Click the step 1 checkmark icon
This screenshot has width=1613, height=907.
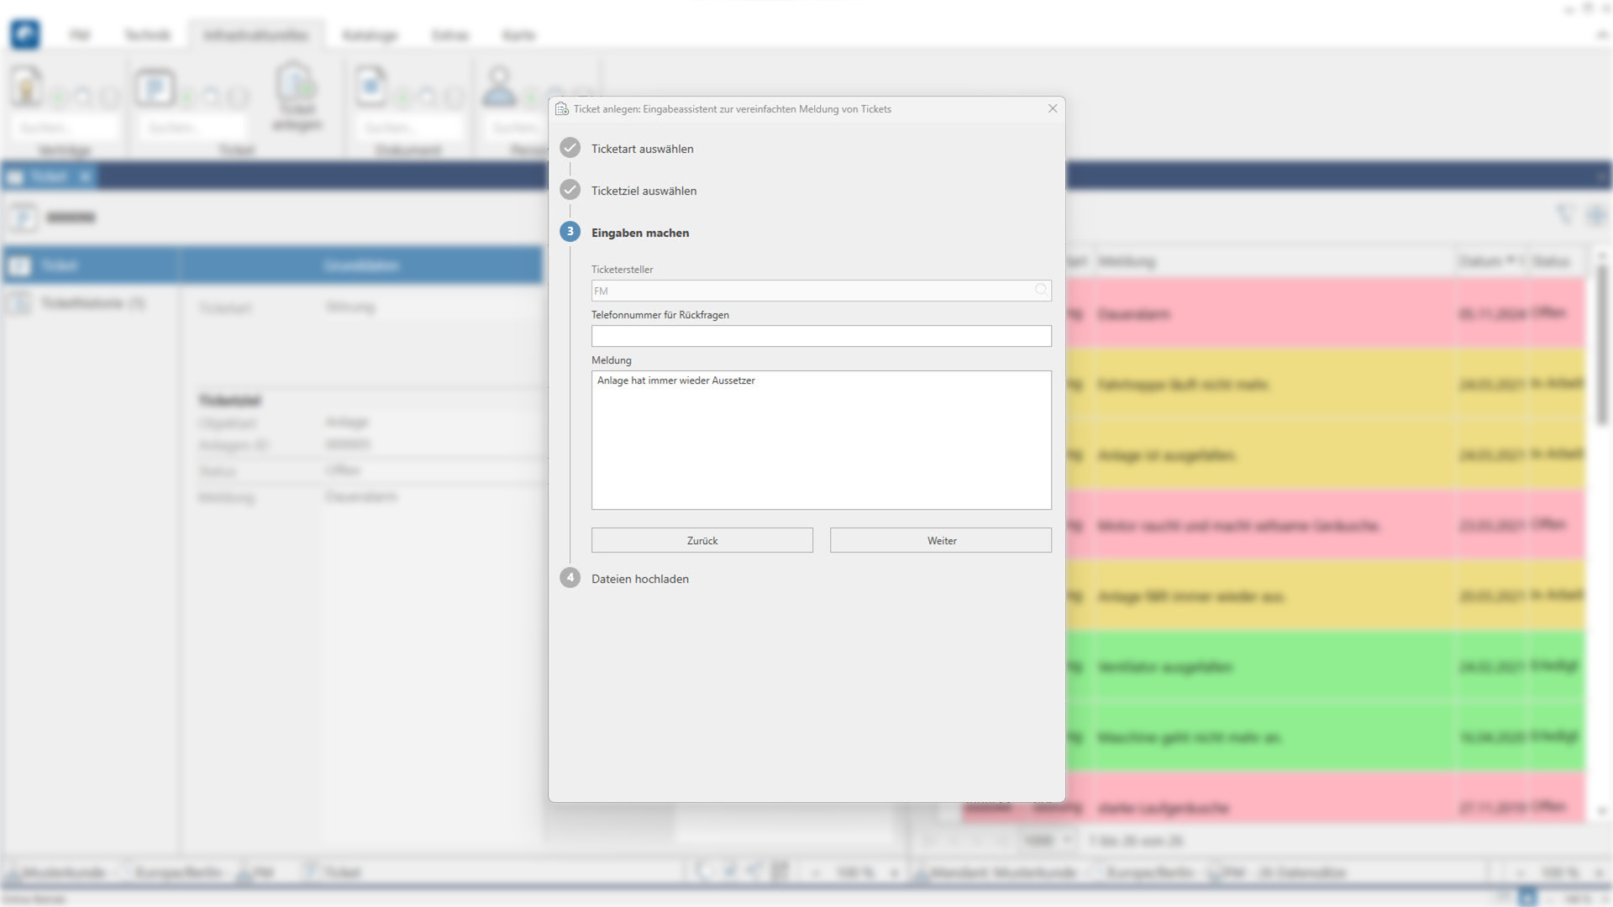tap(570, 148)
